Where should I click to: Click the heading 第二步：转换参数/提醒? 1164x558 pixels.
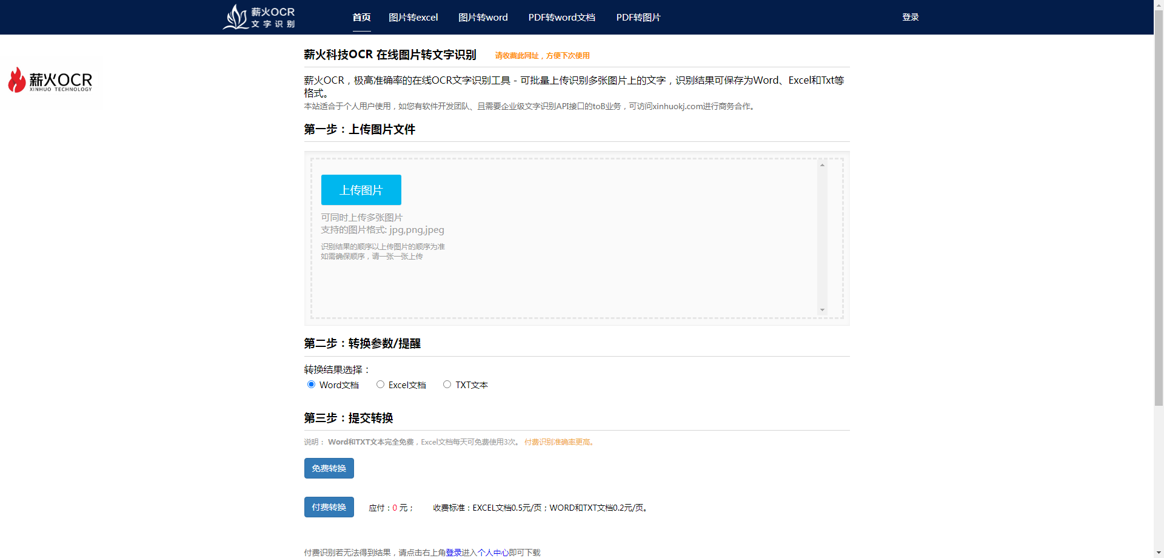coord(362,343)
